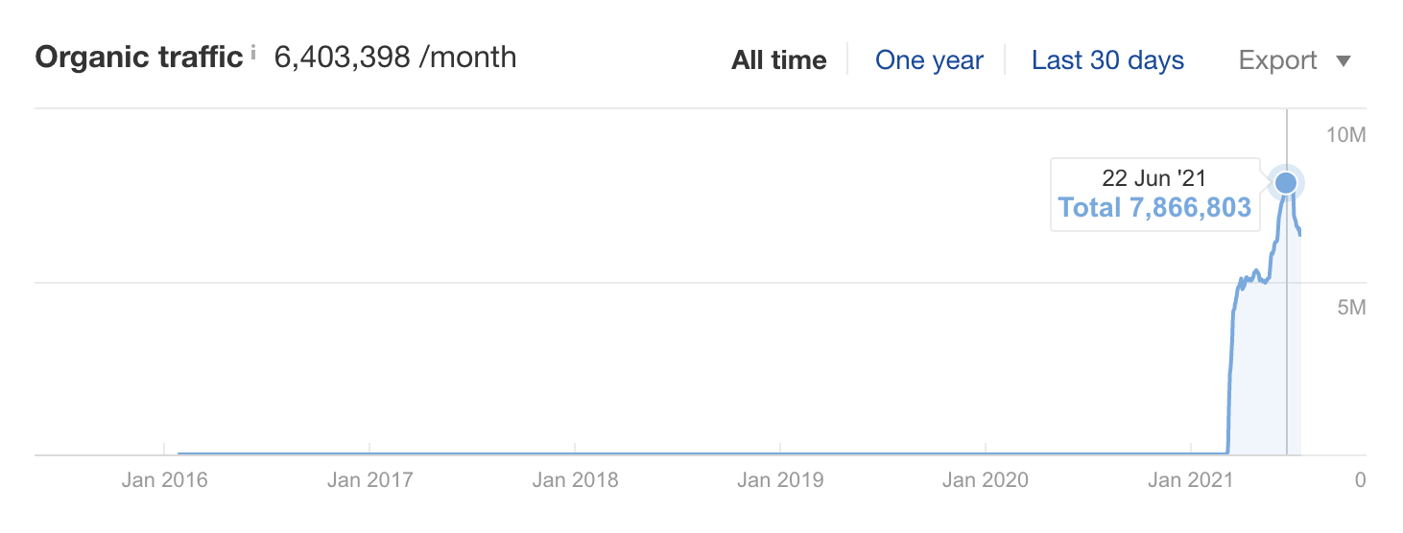Click the info icon beside Organic traffic

253,54
